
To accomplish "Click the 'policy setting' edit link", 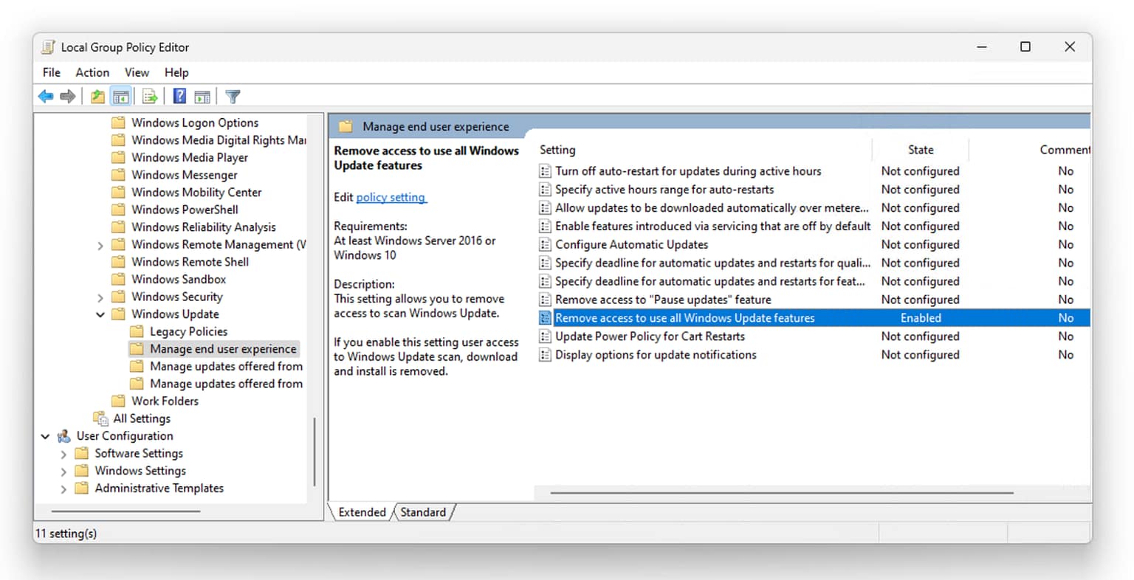I will tap(391, 197).
